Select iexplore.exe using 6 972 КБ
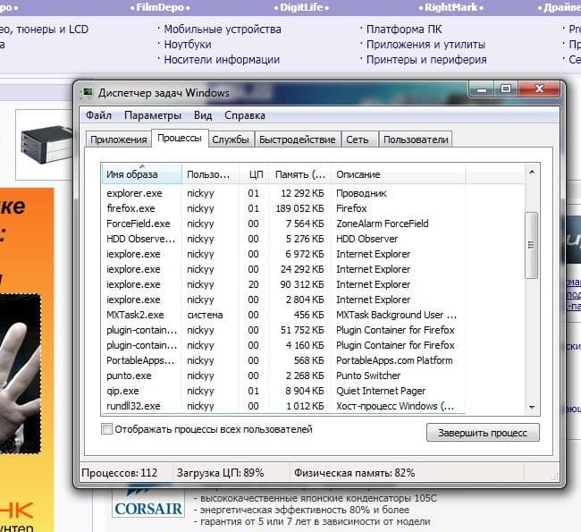The image size is (581, 532). [x=283, y=254]
